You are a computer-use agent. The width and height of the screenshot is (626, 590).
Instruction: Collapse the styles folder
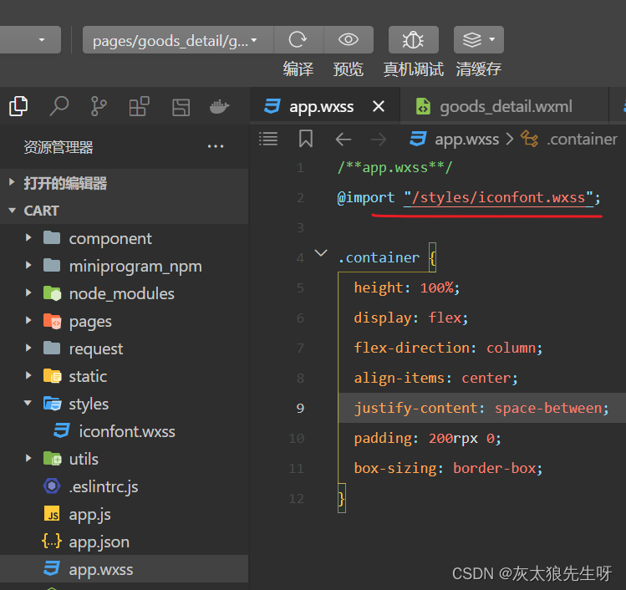(124, 404)
